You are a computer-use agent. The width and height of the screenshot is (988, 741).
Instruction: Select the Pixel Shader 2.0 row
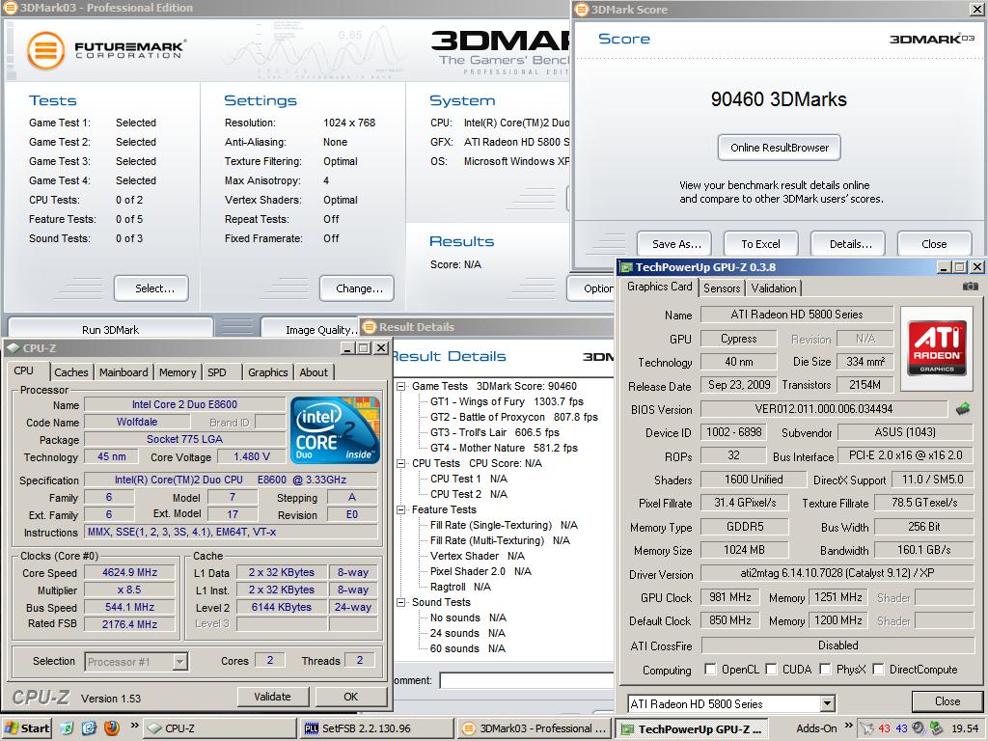tap(480, 571)
